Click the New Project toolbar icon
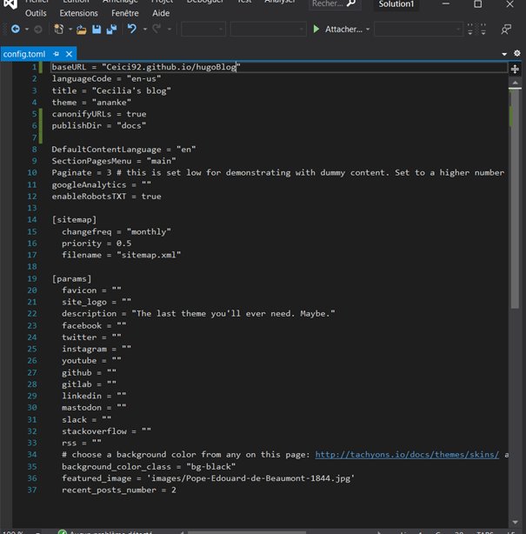The image size is (526, 534). tap(59, 30)
